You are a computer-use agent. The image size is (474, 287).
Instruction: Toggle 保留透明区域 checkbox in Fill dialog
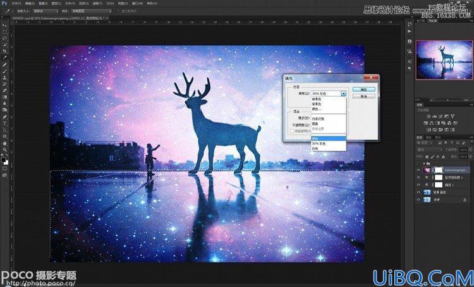293,131
